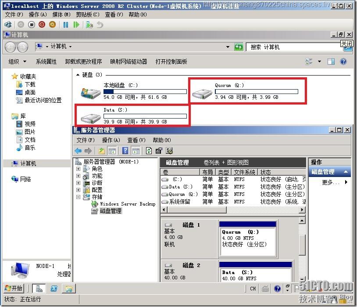Click the VM Turn Off stop icon
Image resolution: width=357 pixels, height=307 pixels.
click(x=32, y=25)
